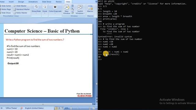
Task: Click the SUBSCRIBE text on the slide
Action: [85, 96]
